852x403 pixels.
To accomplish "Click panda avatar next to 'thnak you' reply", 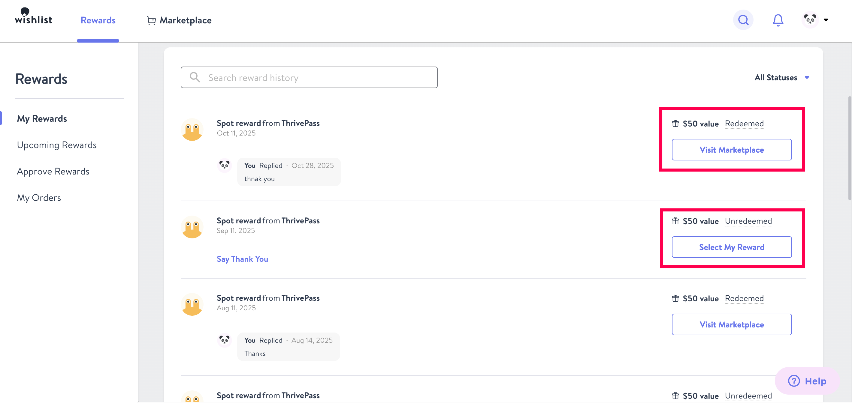I will [x=224, y=165].
